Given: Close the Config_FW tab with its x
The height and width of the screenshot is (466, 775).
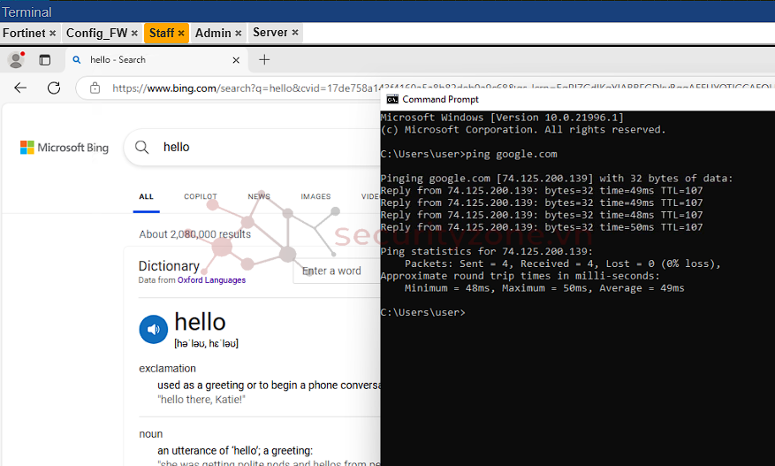Looking at the screenshot, I should [134, 33].
